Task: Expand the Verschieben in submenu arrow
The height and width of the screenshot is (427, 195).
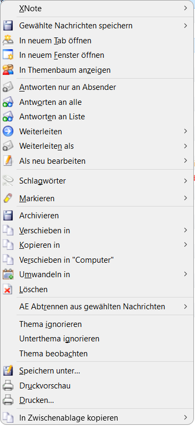Action: pyautogui.click(x=185, y=231)
